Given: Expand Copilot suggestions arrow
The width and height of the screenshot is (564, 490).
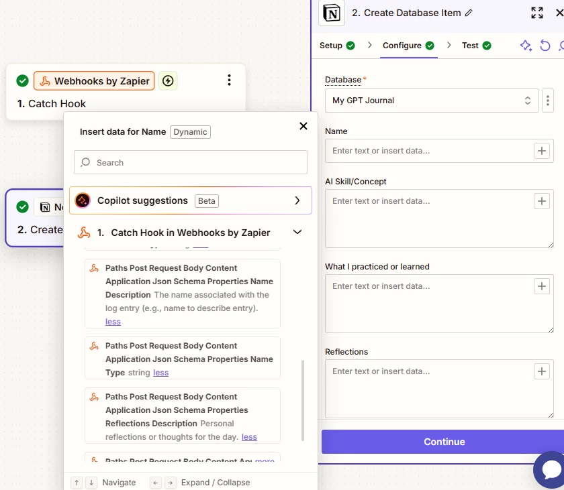Looking at the screenshot, I should tap(297, 200).
